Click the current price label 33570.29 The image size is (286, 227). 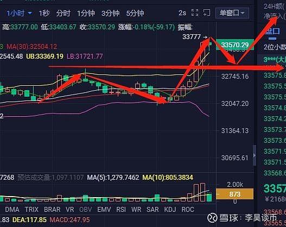coord(235,45)
